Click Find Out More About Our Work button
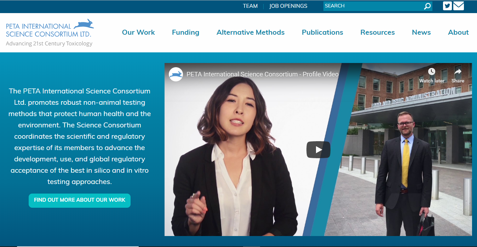The height and width of the screenshot is (247, 477). tap(80, 200)
